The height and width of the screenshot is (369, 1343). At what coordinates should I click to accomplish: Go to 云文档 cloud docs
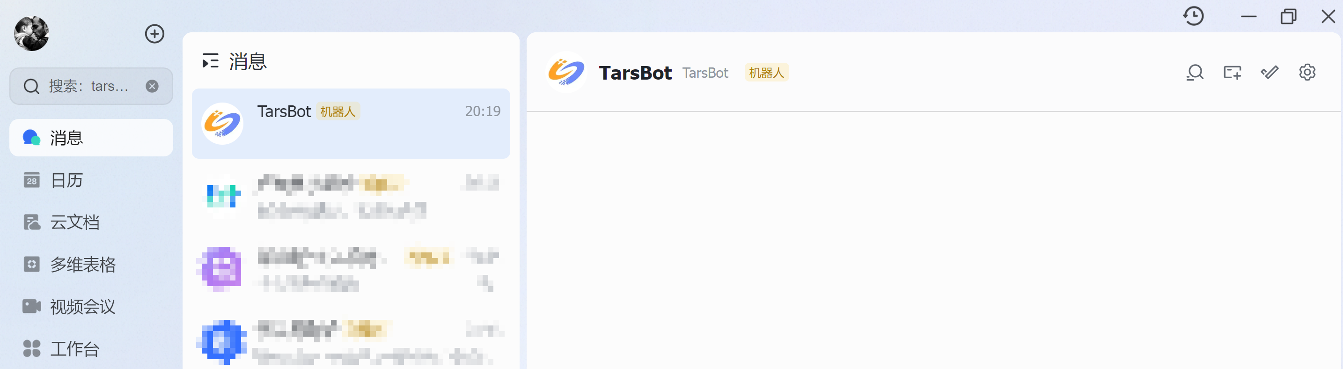74,222
